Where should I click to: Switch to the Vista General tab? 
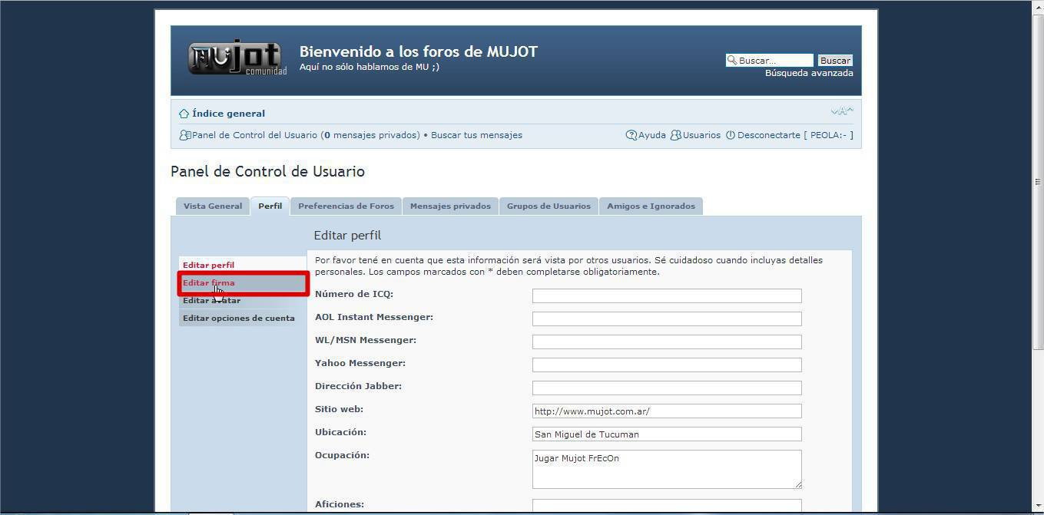(213, 206)
